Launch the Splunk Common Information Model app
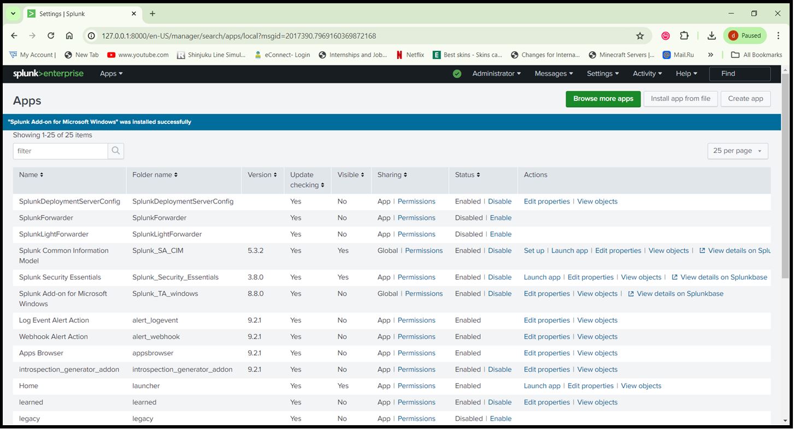This screenshot has height=429, width=794. click(569, 251)
